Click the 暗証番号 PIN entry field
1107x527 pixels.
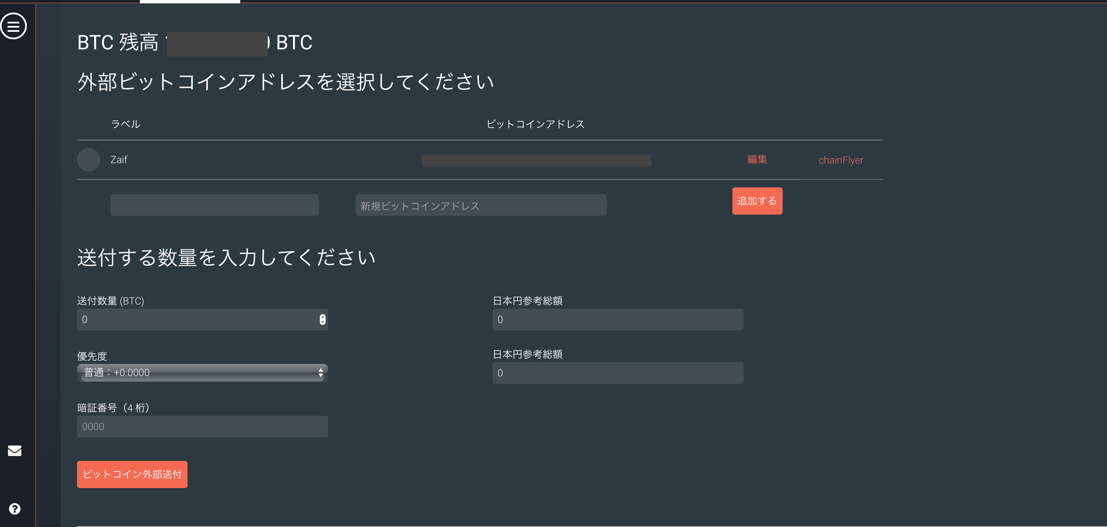202,426
